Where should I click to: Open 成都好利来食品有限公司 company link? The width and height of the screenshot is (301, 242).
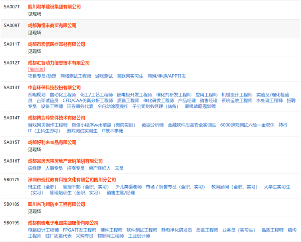click(x=52, y=142)
